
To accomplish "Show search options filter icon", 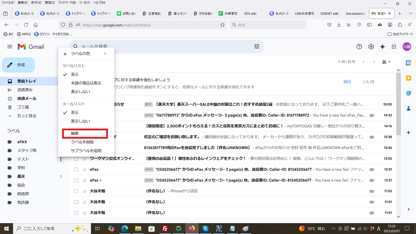I will tap(257, 47).
